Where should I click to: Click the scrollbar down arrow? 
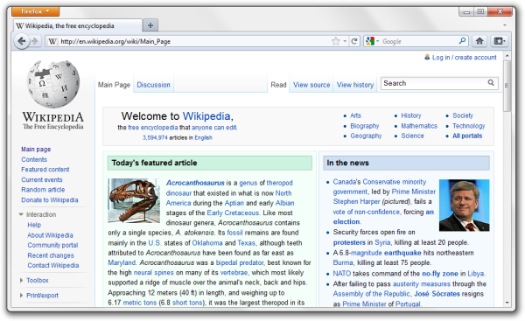(x=507, y=302)
